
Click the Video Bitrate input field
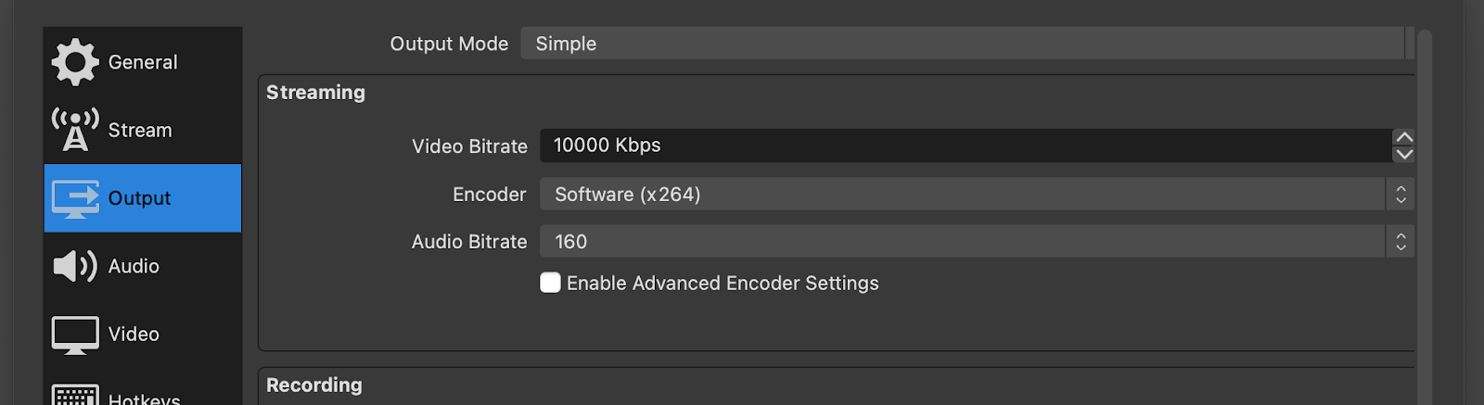click(965, 146)
